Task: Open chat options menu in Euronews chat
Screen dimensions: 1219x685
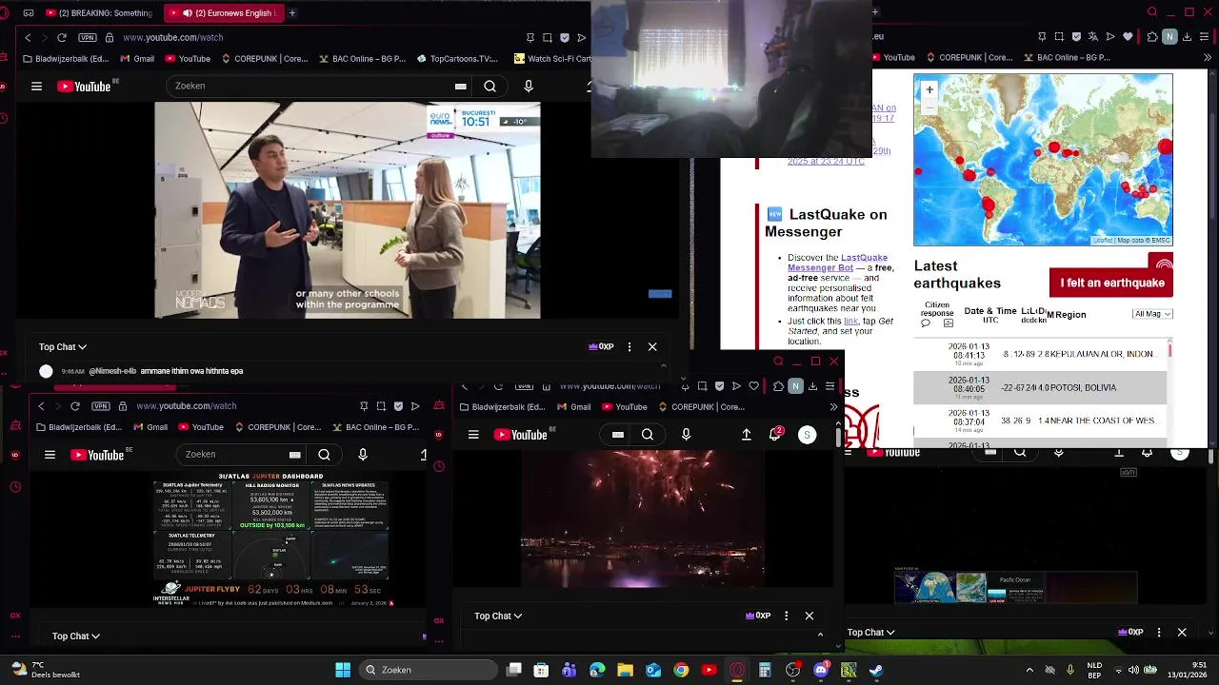Action: click(629, 347)
